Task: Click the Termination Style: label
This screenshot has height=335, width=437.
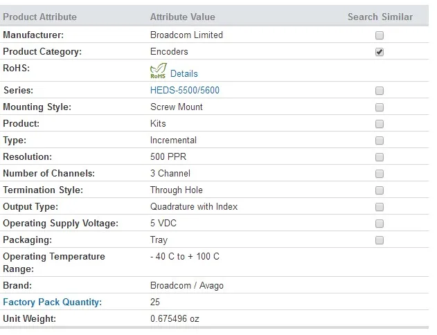Action: tap(43, 190)
